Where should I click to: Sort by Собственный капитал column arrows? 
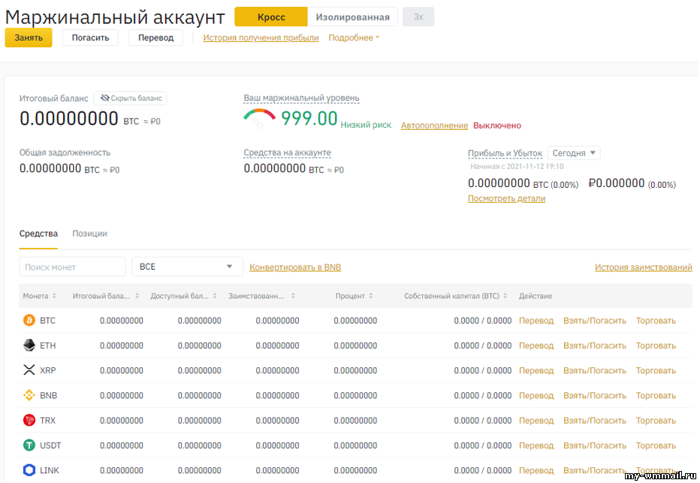(x=505, y=296)
